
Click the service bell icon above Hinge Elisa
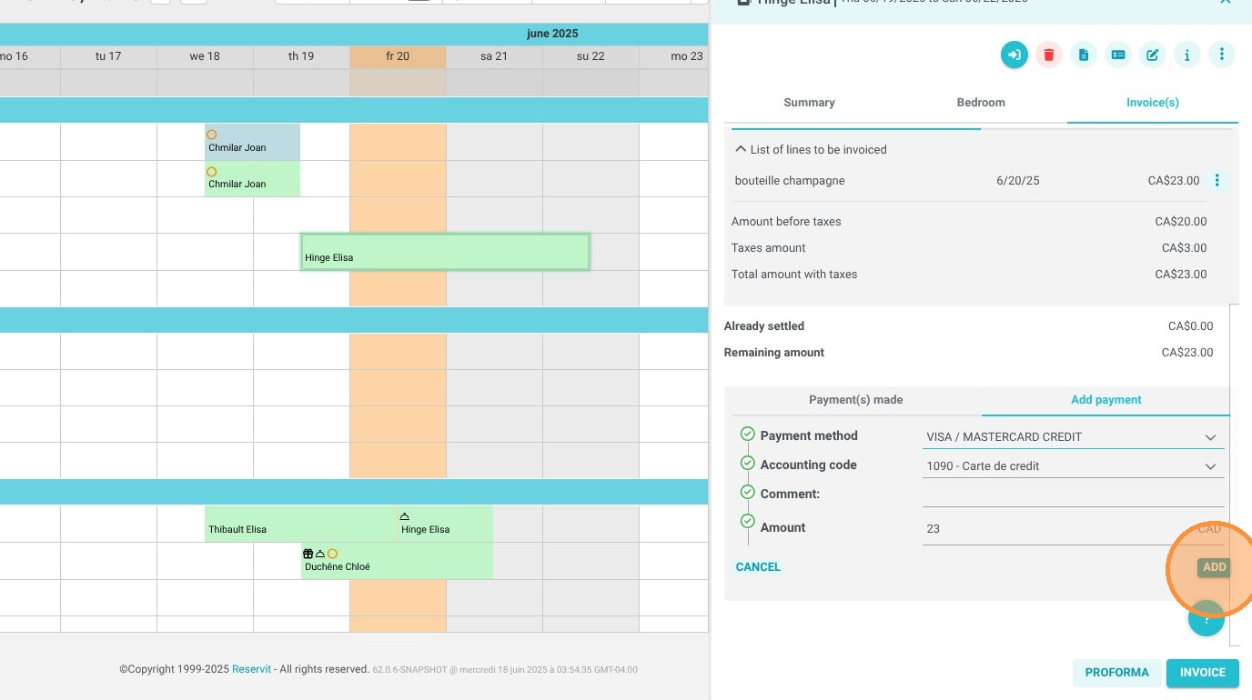tap(405, 516)
